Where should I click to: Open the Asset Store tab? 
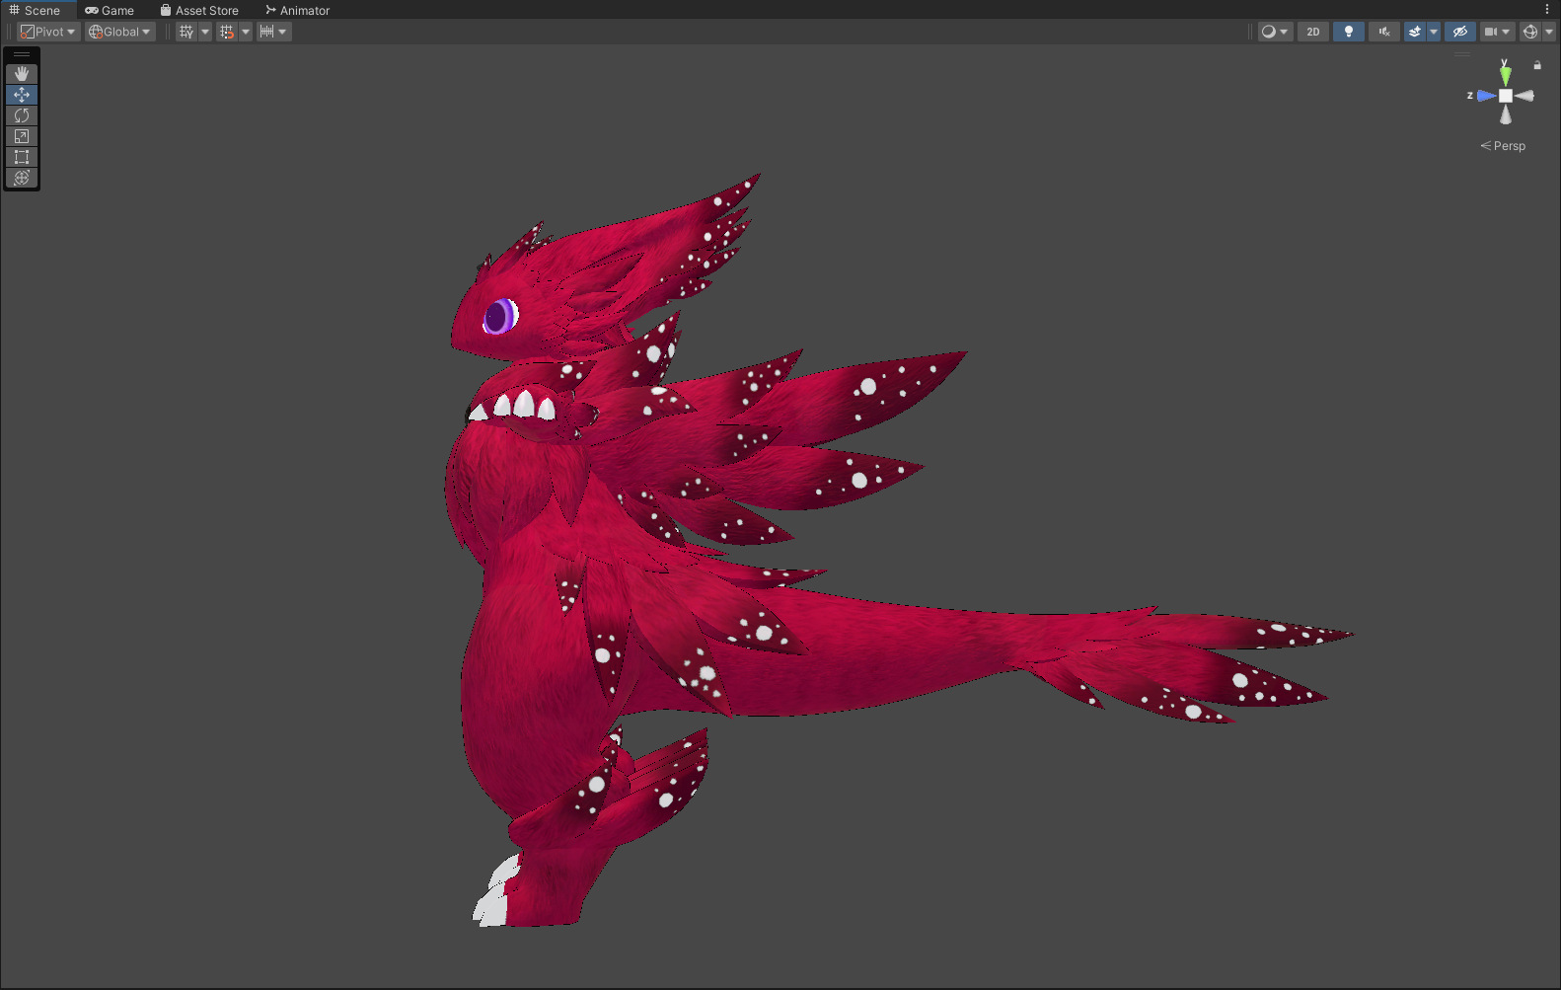(x=199, y=10)
